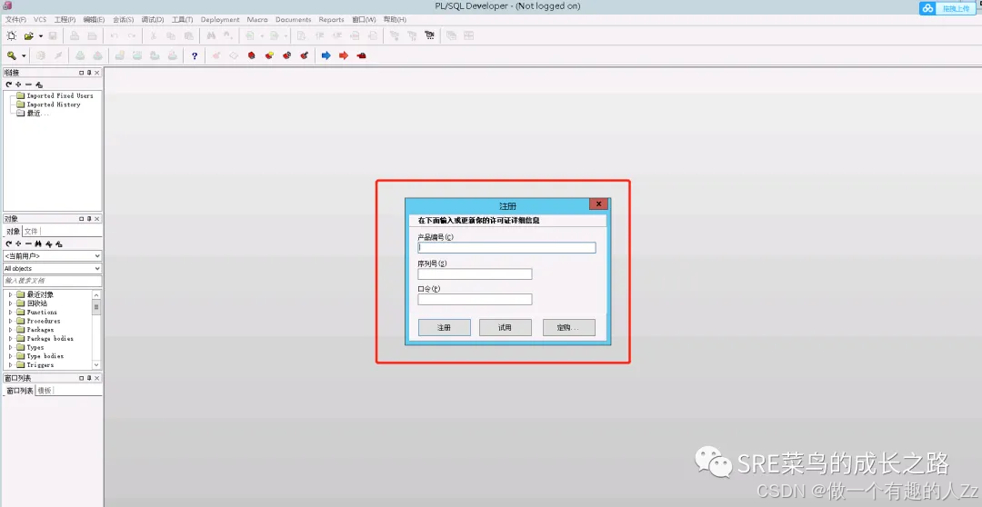Click the Commit toolbar icon
Image resolution: width=982 pixels, height=507 pixels.
pos(80,55)
